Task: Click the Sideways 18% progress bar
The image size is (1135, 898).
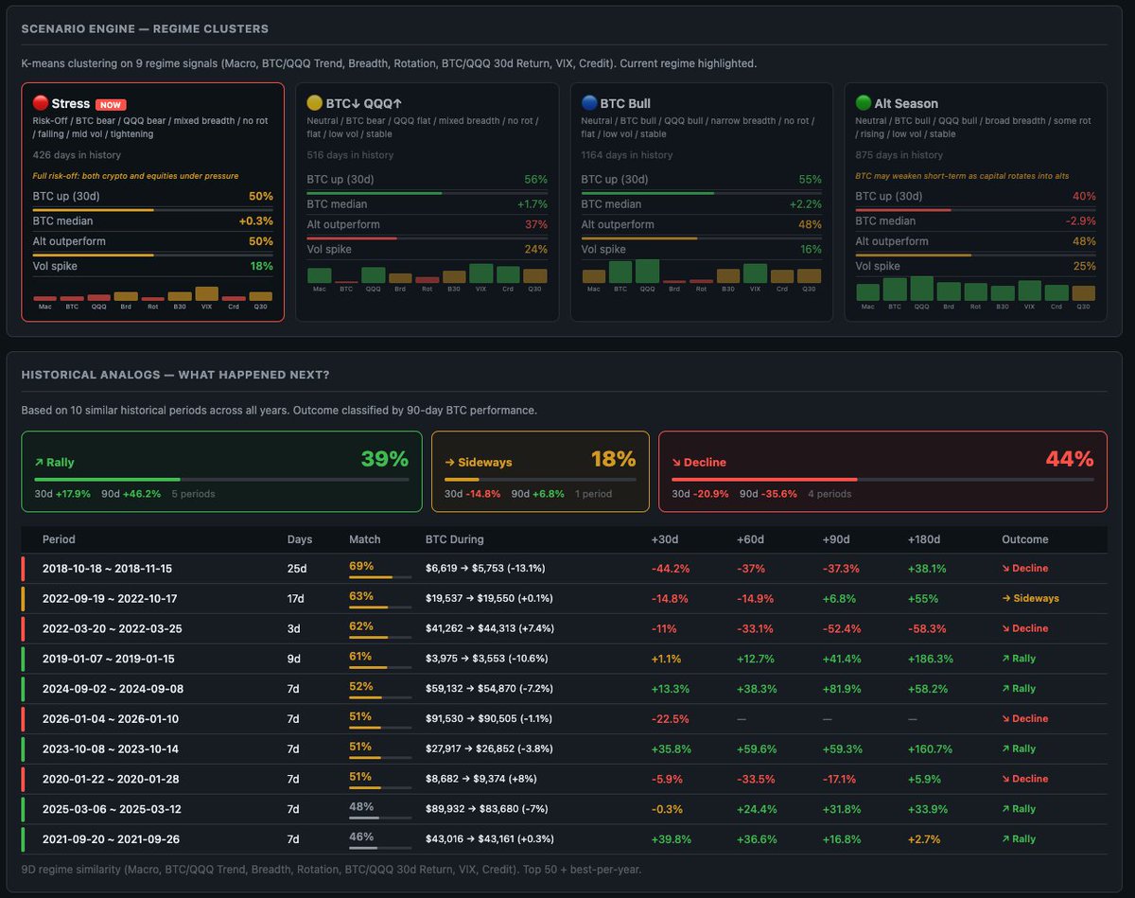Action: 539,480
